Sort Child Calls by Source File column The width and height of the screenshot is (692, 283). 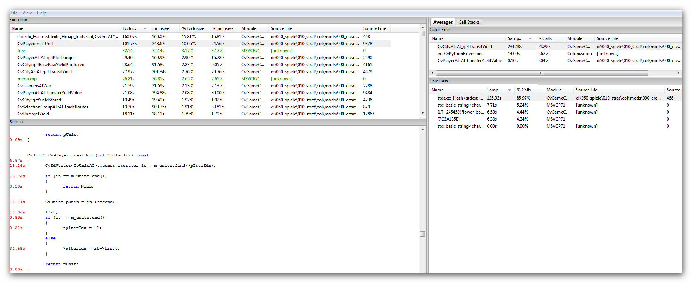pyautogui.click(x=619, y=90)
